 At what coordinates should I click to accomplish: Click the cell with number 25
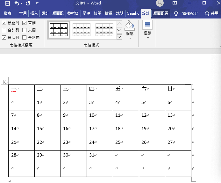pyautogui.click(x=126, y=144)
